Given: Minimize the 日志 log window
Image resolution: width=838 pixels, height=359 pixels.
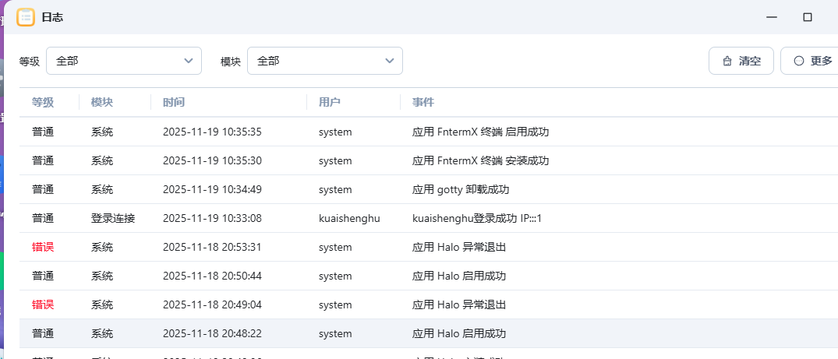Looking at the screenshot, I should [x=771, y=17].
